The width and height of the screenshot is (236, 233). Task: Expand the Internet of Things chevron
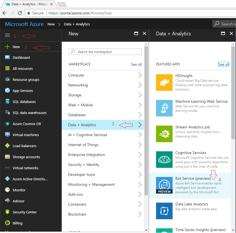140,145
